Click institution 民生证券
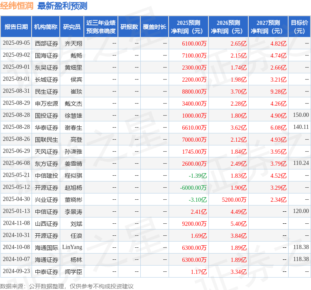The width and height of the screenshot is (311, 290). [47, 92]
